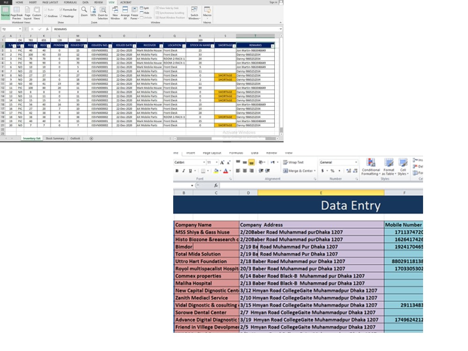The image size is (468, 351).
Task: Click Increase Indent in lower window
Action: point(267,171)
